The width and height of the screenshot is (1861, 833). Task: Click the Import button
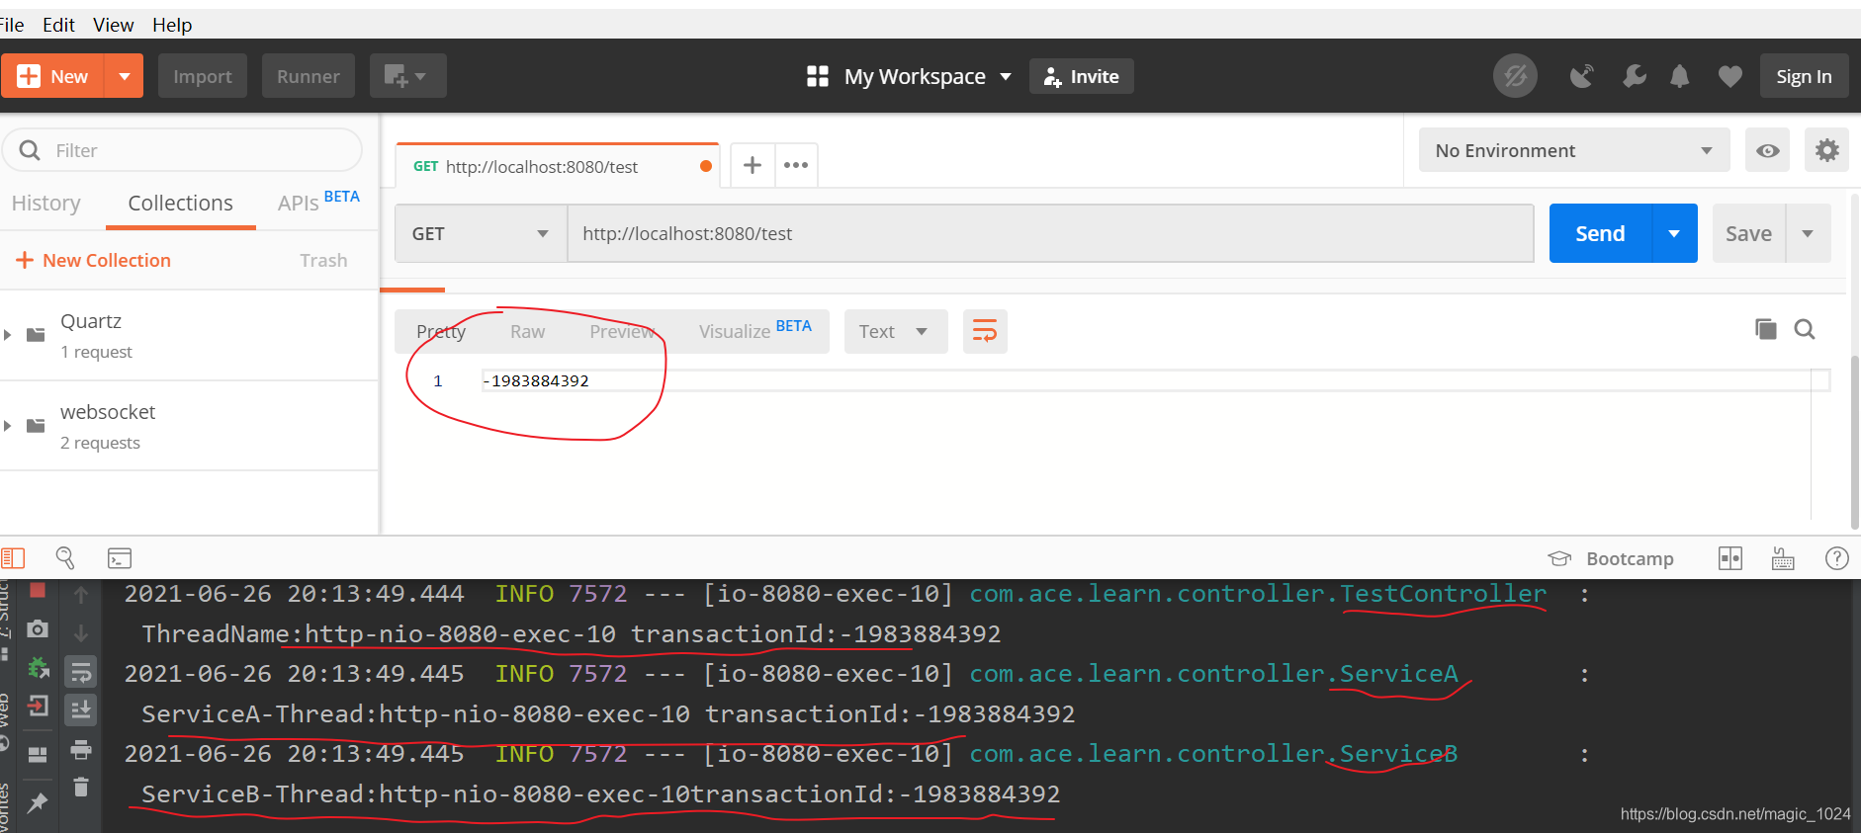click(x=203, y=76)
